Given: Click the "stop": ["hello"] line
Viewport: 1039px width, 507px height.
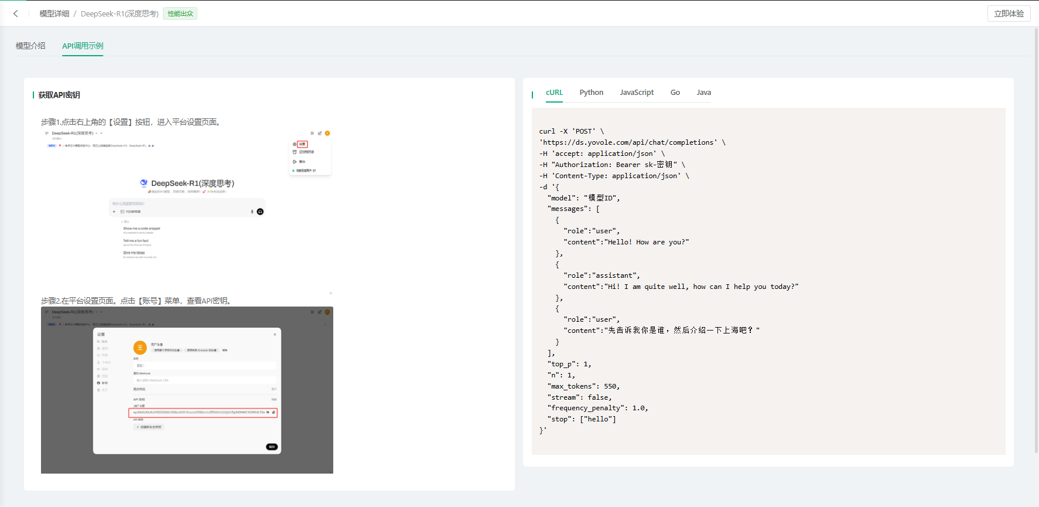Looking at the screenshot, I should [x=582, y=419].
